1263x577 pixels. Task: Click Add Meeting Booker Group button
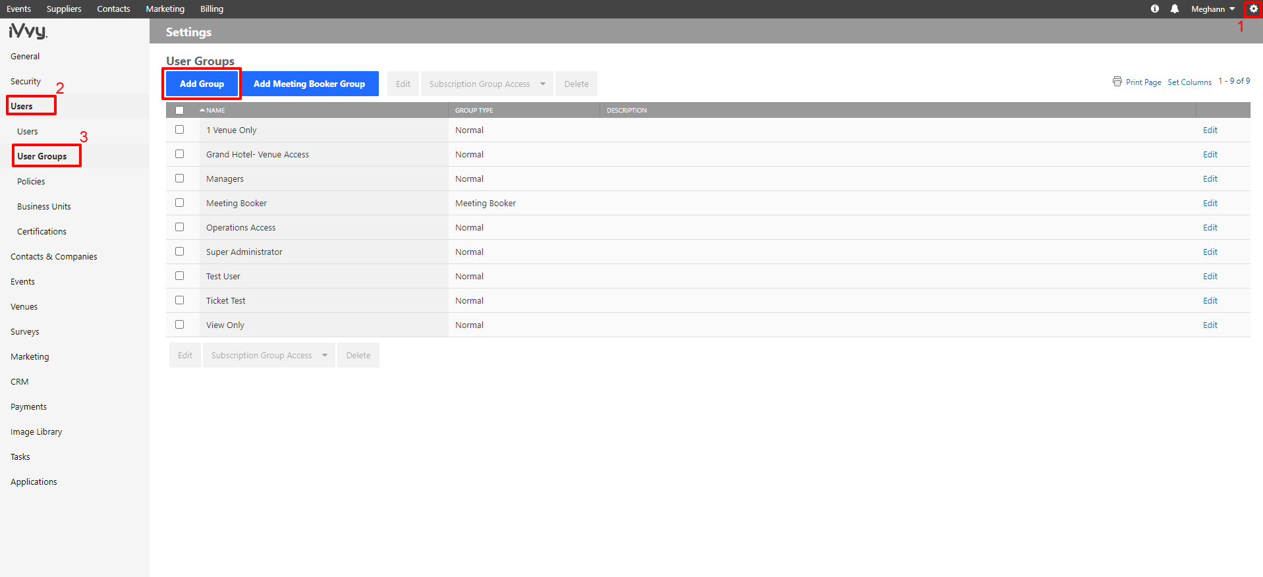click(309, 84)
